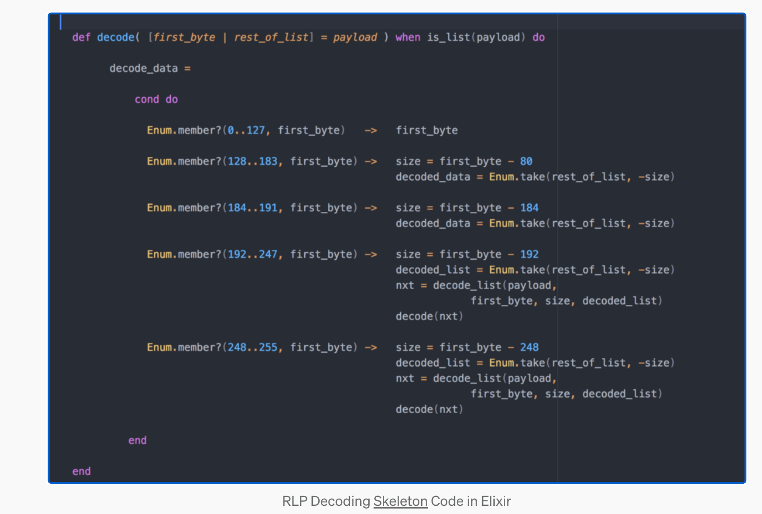Click 'size = first_byte - 192' text
Viewport: 762px width, 514px height.
pos(467,255)
